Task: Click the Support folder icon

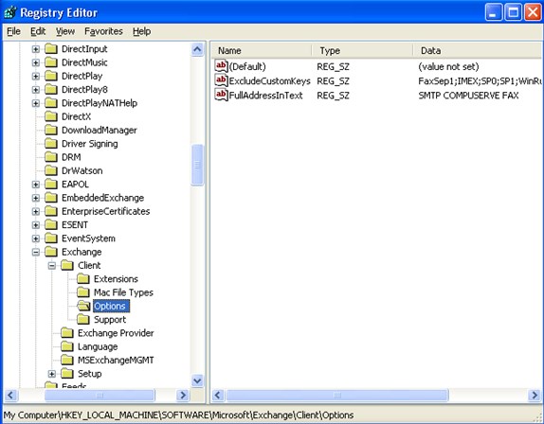Action: [83, 319]
